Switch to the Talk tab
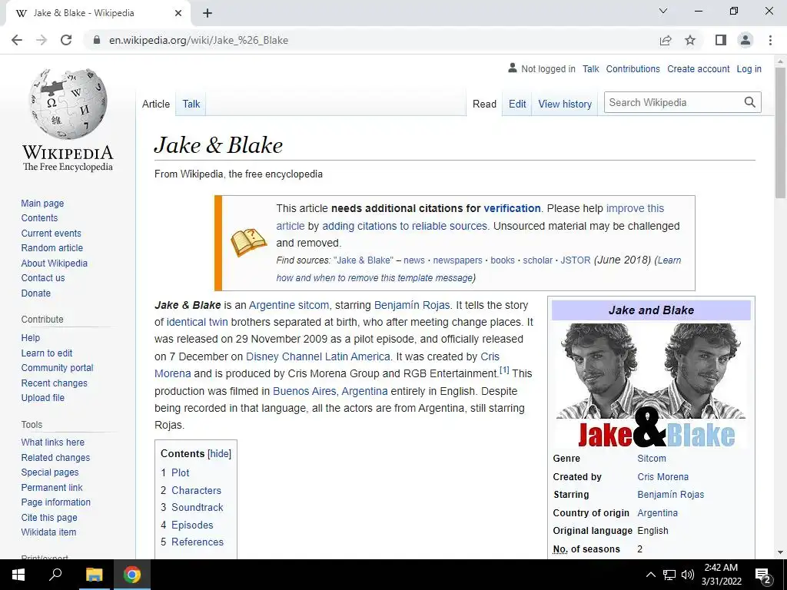This screenshot has height=590, width=787. click(191, 104)
